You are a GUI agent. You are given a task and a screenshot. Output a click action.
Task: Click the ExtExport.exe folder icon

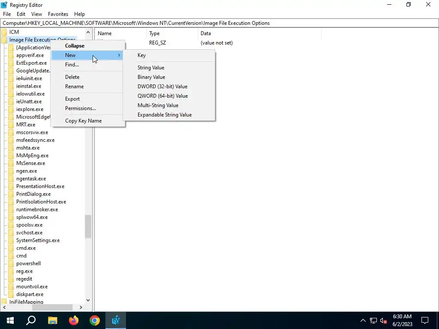11,63
